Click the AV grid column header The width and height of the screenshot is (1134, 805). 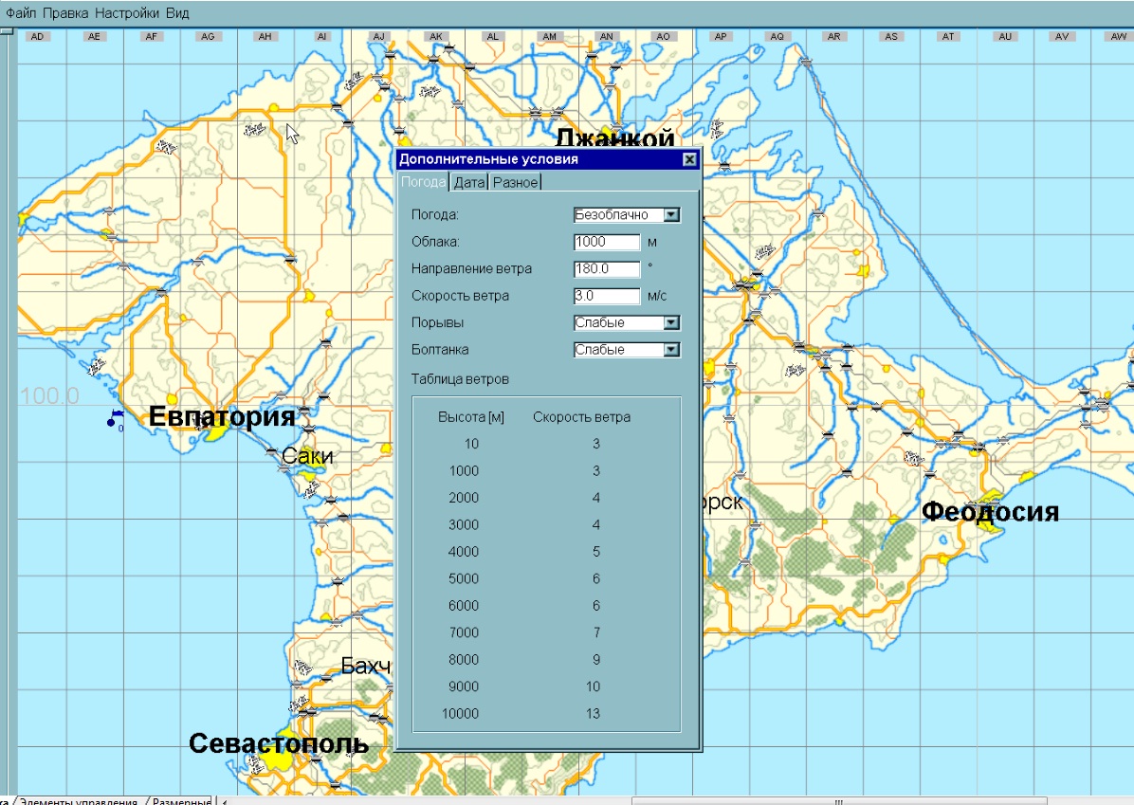[1062, 36]
